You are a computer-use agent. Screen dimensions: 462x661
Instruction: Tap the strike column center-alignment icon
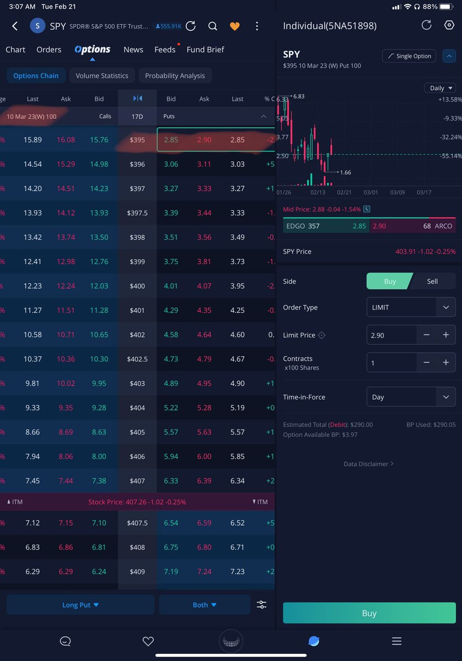(x=137, y=99)
